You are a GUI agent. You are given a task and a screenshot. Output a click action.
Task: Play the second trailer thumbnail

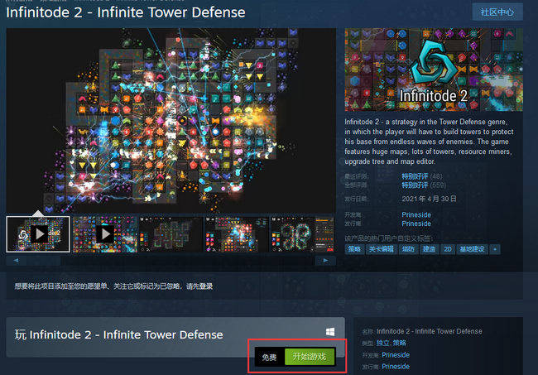(x=105, y=234)
